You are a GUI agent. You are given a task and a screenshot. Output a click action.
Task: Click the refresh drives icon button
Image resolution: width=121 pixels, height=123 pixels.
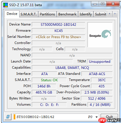(8, 117)
